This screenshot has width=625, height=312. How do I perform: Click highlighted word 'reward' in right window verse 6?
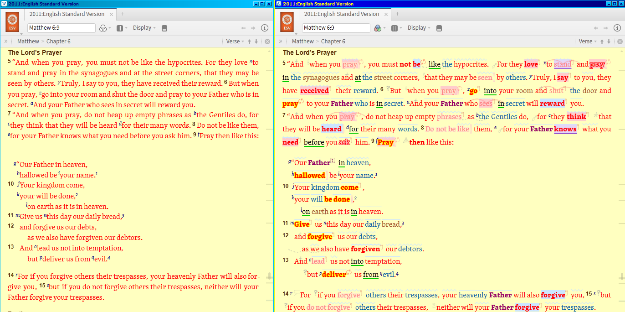pos(553,104)
